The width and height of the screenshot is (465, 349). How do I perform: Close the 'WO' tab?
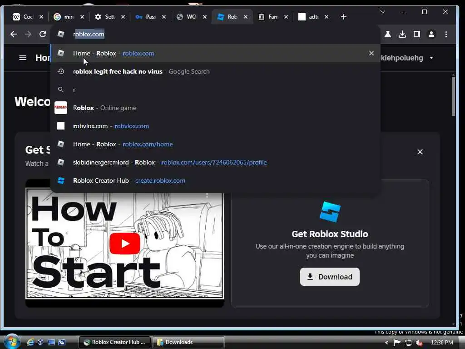point(205,17)
